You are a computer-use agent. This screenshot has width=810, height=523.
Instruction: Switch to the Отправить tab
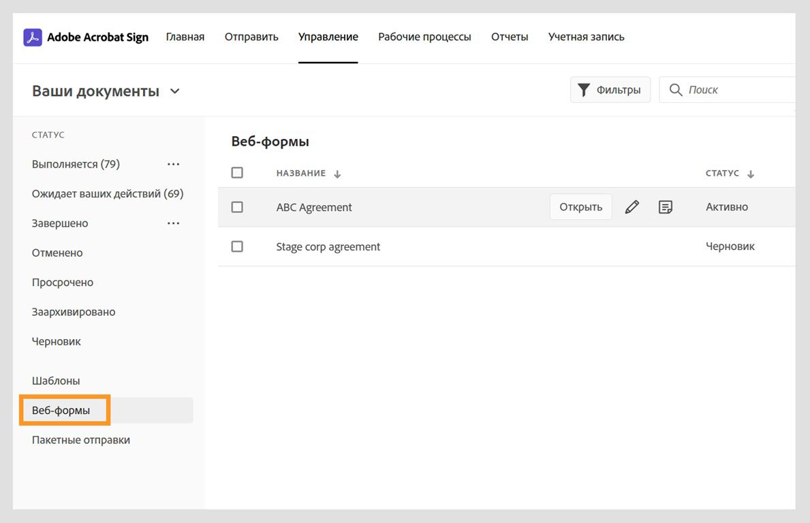coord(251,37)
